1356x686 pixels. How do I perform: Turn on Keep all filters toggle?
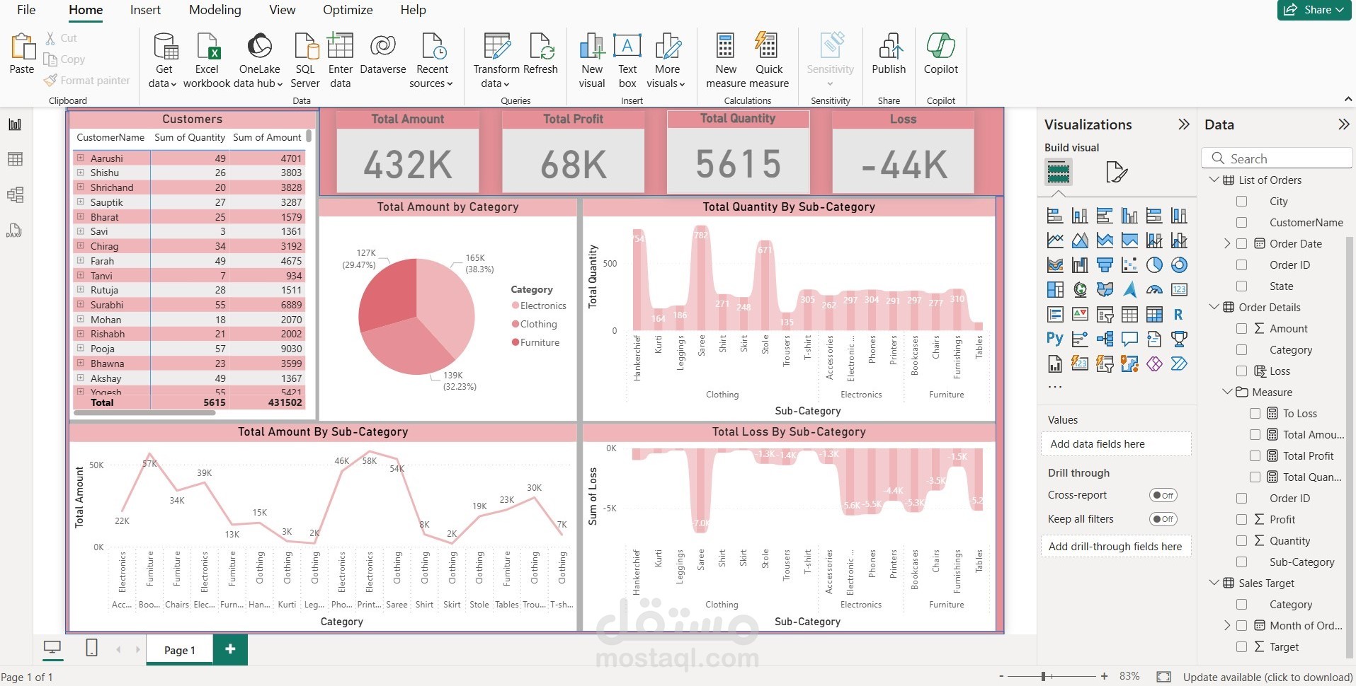coord(1163,519)
